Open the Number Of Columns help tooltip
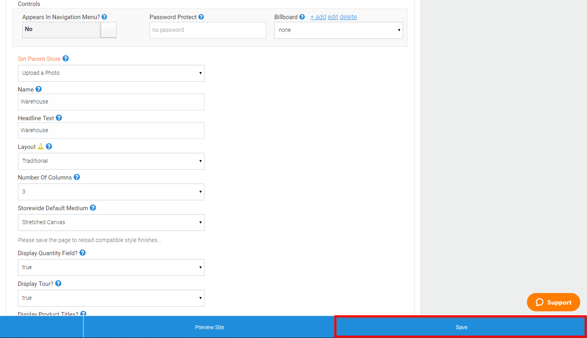Image resolution: width=587 pixels, height=338 pixels. [77, 177]
